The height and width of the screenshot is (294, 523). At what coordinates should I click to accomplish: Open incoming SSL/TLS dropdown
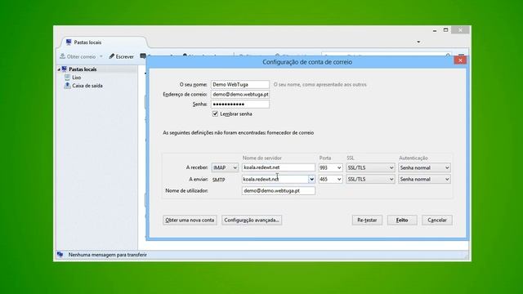pyautogui.click(x=370, y=167)
